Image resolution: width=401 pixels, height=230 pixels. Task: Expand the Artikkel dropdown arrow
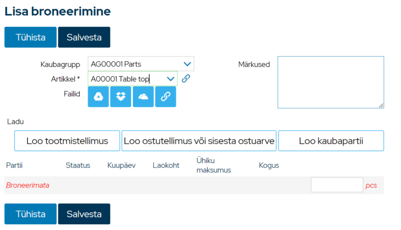coord(171,79)
